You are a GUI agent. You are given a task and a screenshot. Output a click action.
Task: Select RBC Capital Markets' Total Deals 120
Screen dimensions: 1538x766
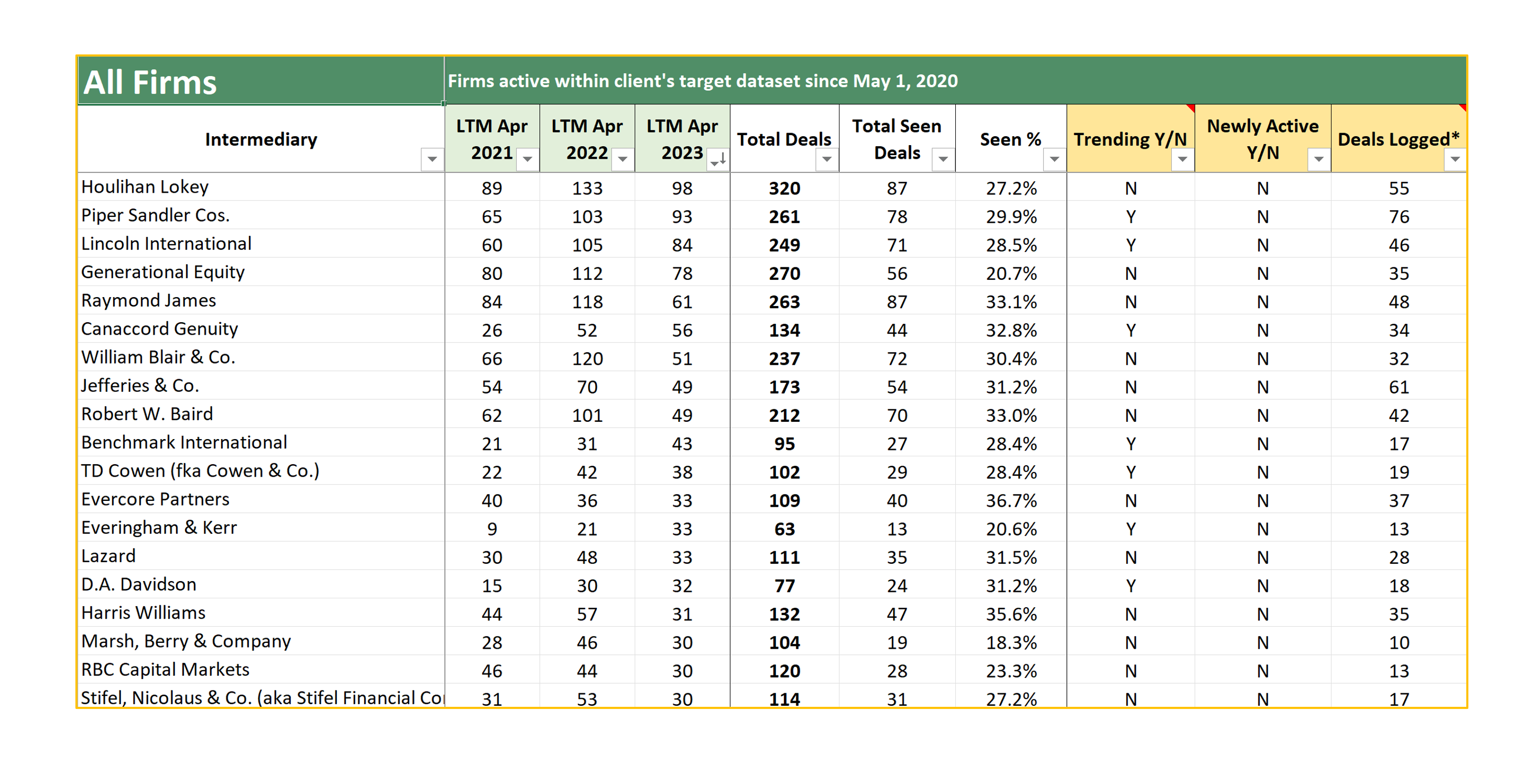(784, 670)
